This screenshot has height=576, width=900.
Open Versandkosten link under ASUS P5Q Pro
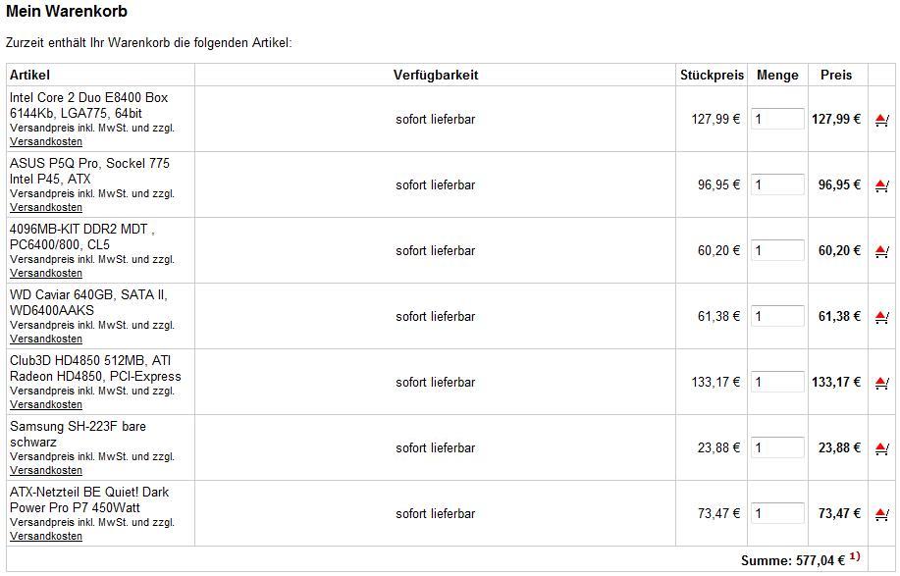(x=46, y=207)
